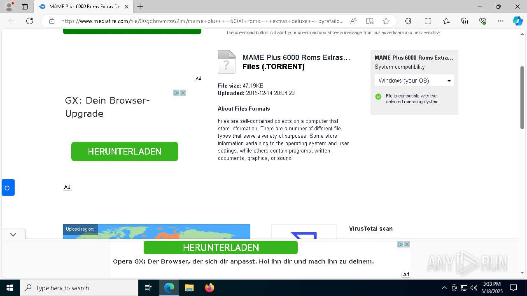This screenshot has height=296, width=527.
Task: Collapse the bottom ad with the chevron
Action: (x=13, y=234)
